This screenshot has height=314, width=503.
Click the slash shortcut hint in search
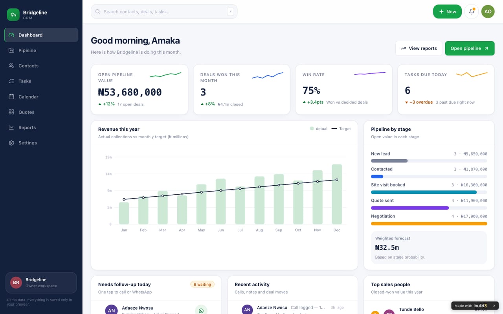coord(230,11)
